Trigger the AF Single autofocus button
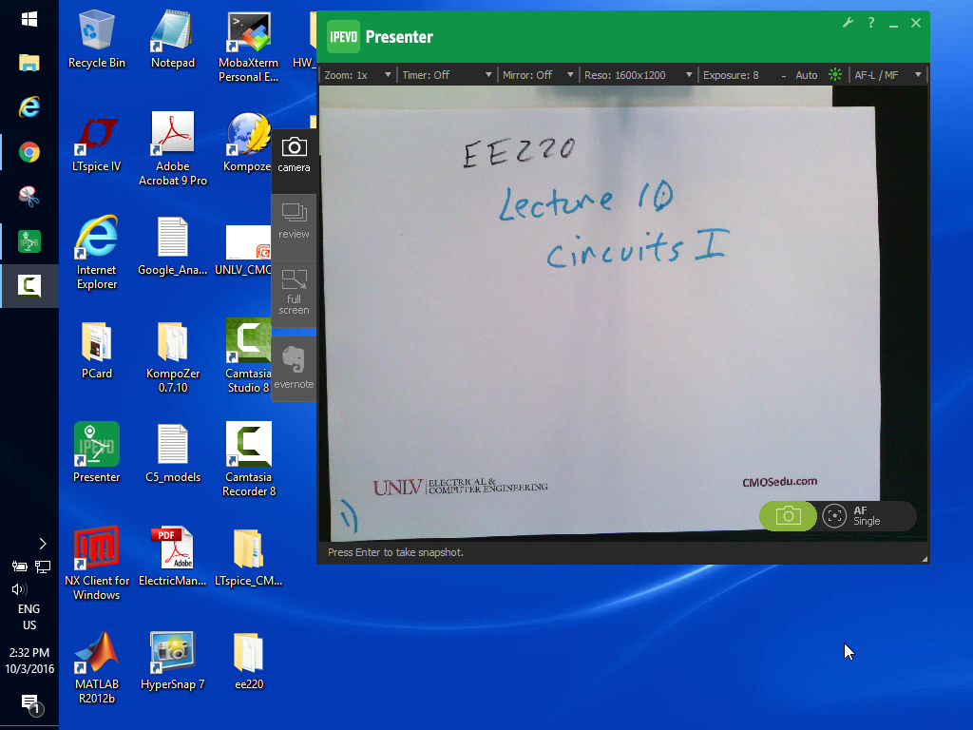 point(867,516)
